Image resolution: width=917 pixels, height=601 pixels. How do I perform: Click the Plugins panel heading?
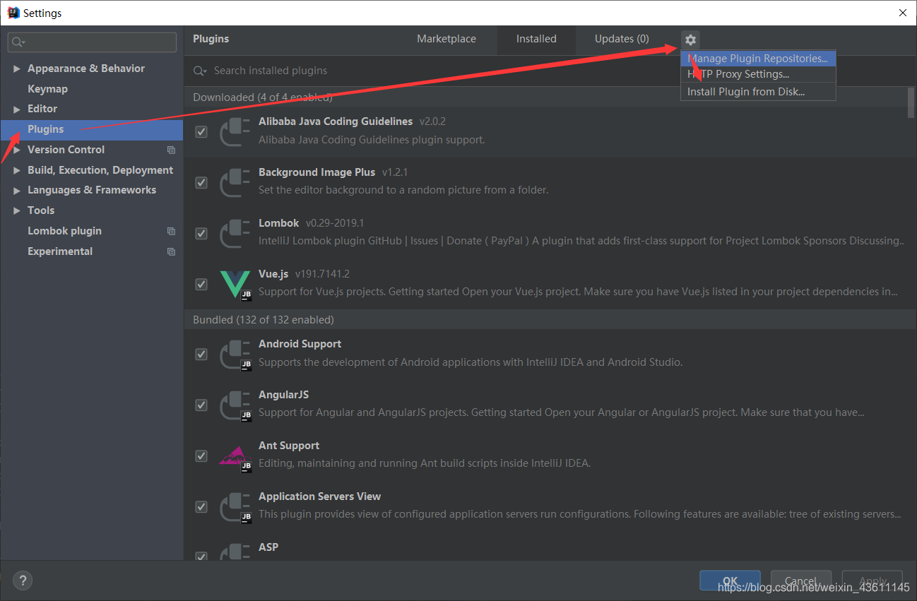(211, 39)
